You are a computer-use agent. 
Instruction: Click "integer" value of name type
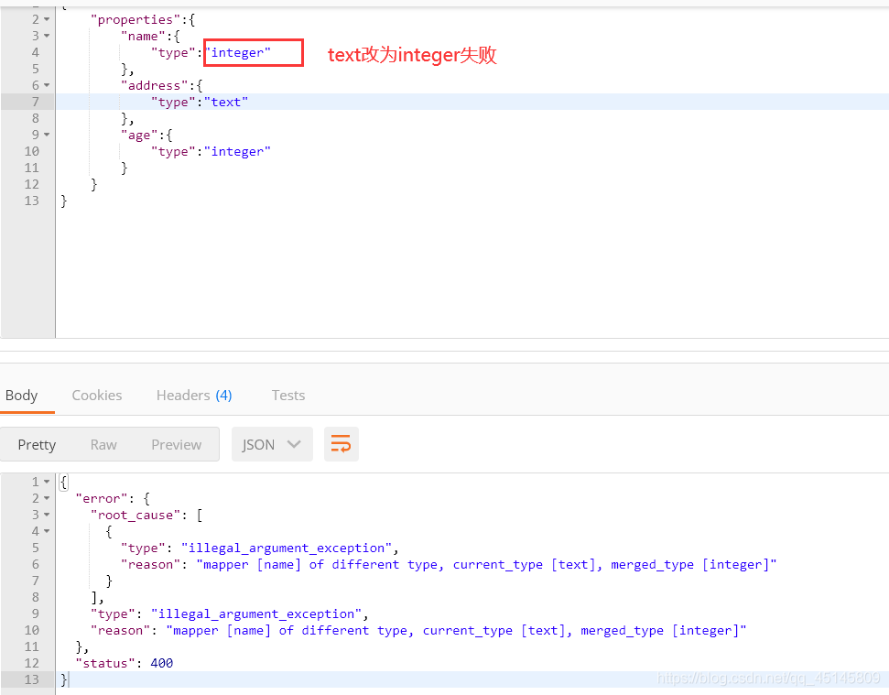(x=237, y=53)
